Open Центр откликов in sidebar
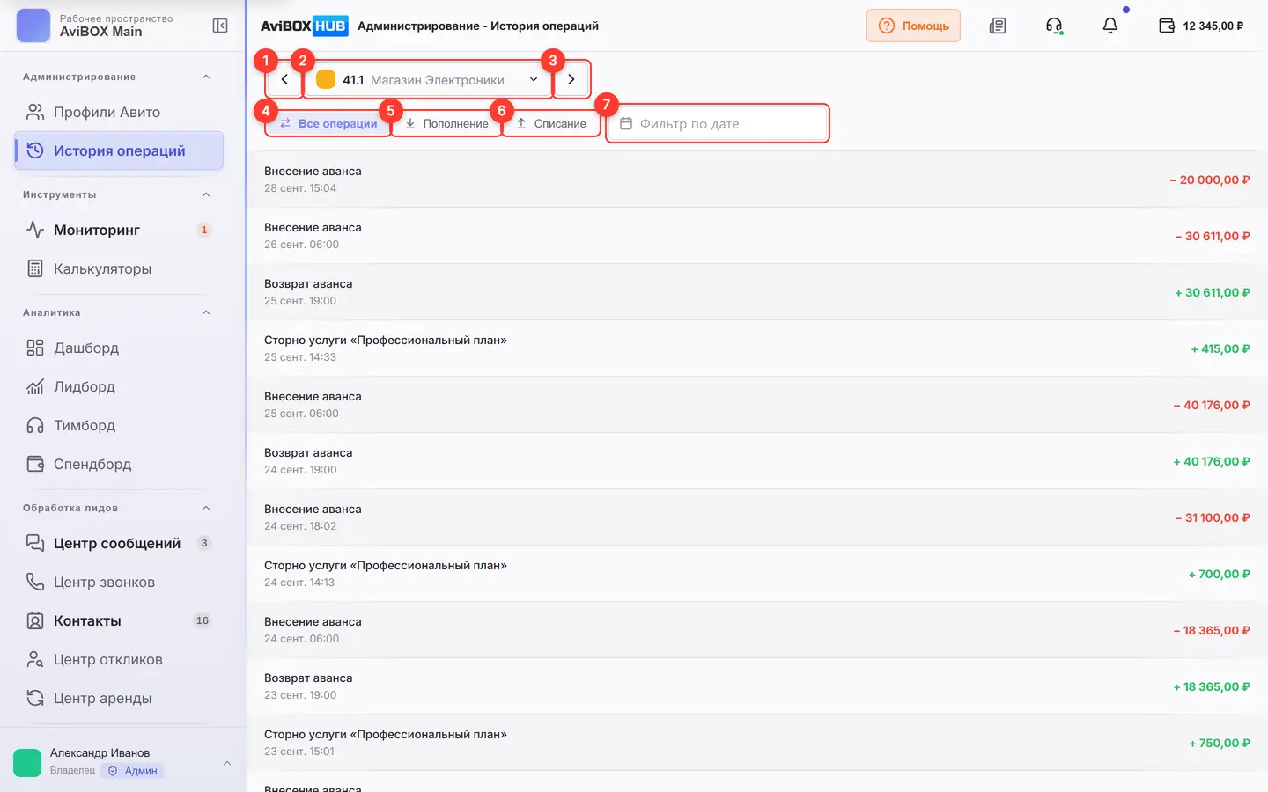Image resolution: width=1268 pixels, height=792 pixels. point(119,659)
